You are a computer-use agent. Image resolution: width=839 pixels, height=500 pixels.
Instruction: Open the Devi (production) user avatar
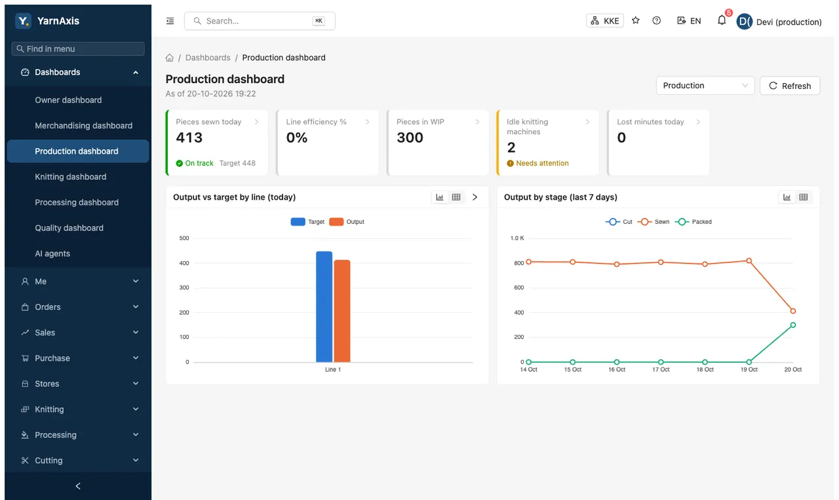click(x=745, y=22)
